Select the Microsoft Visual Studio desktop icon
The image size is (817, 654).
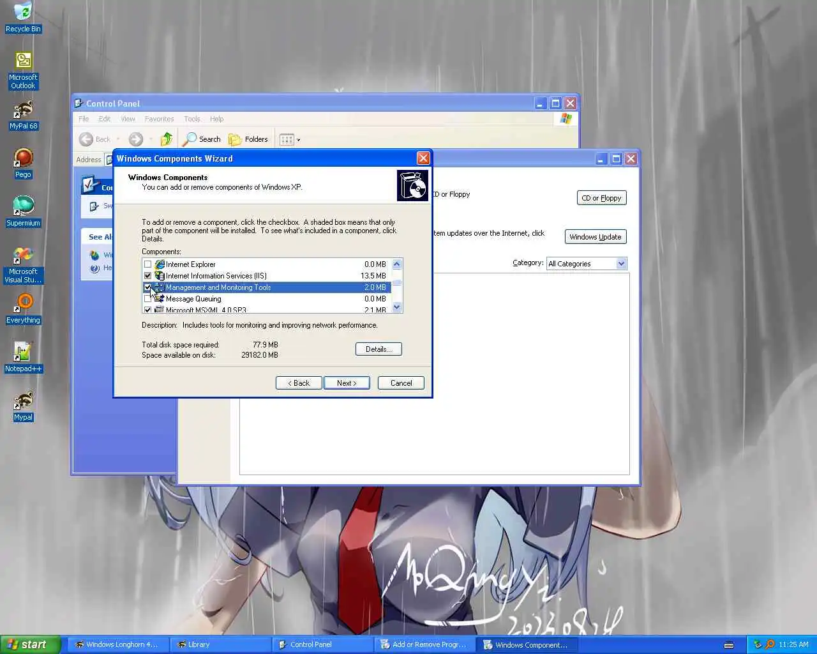click(23, 264)
